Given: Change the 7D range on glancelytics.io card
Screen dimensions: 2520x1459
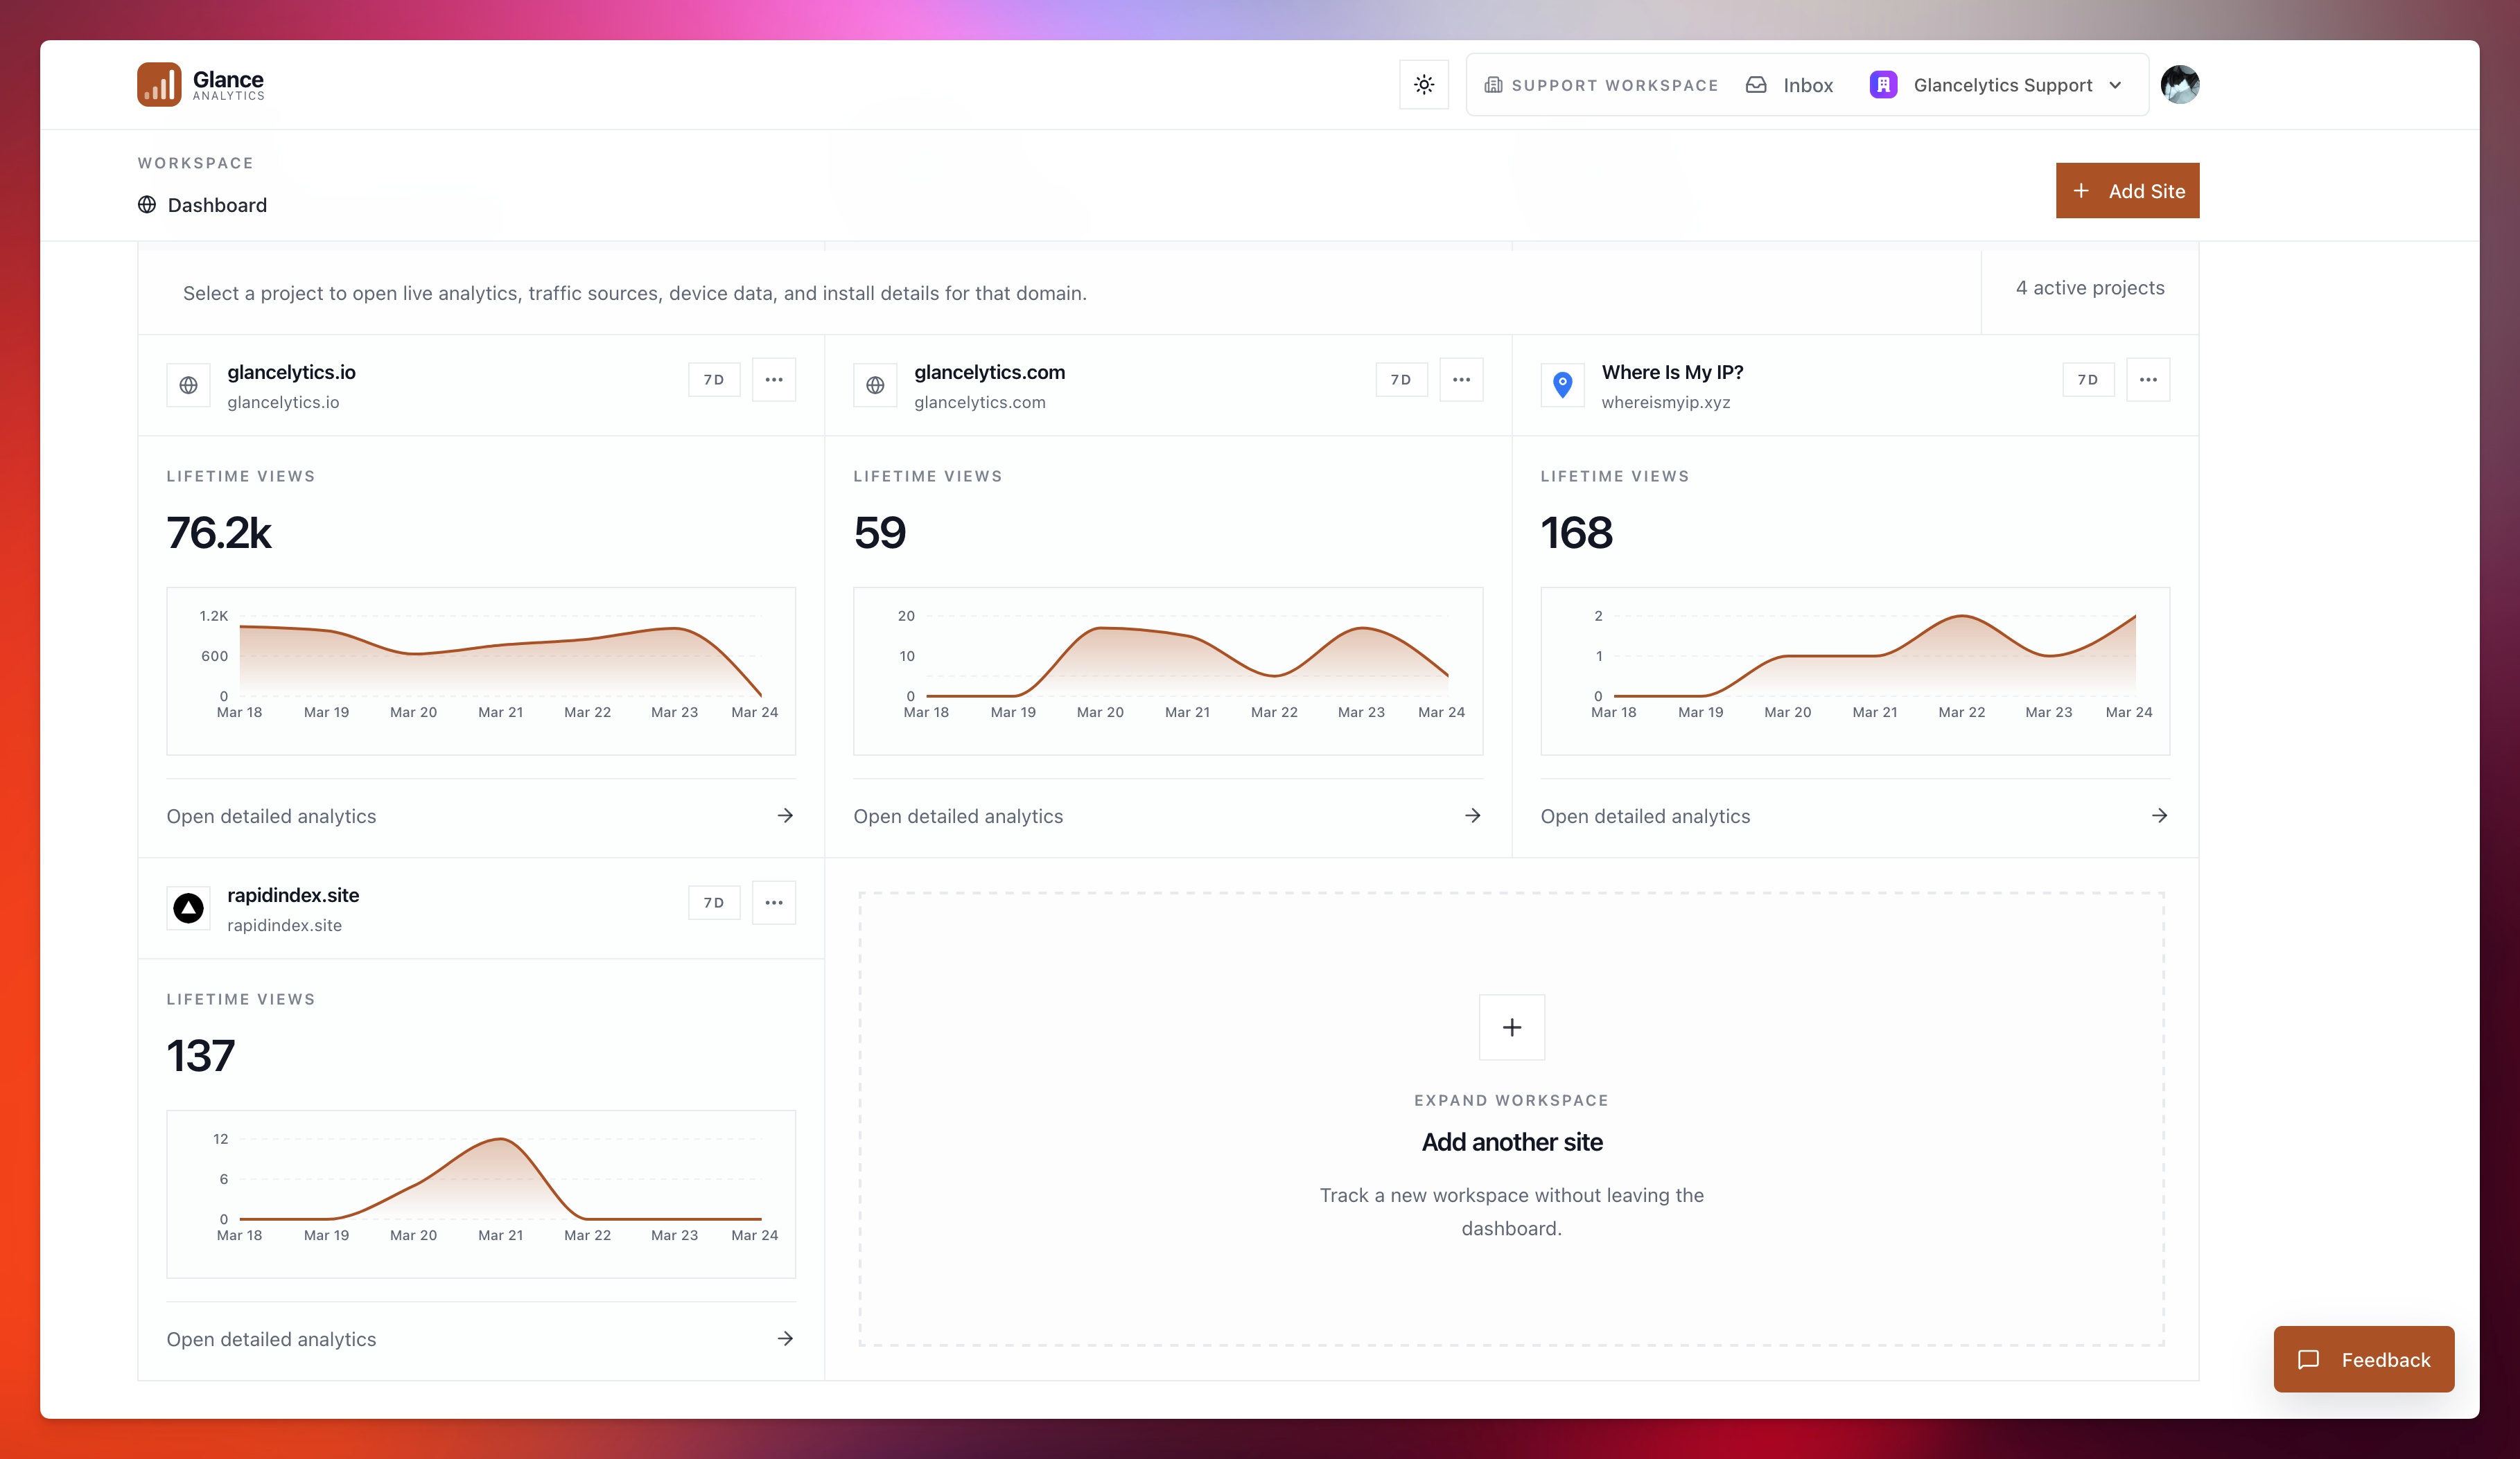Looking at the screenshot, I should 713,380.
